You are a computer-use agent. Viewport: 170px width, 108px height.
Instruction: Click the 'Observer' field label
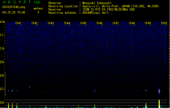point(55,3)
